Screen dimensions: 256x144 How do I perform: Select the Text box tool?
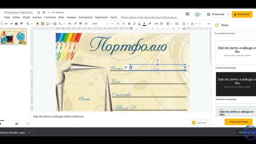click(43, 24)
